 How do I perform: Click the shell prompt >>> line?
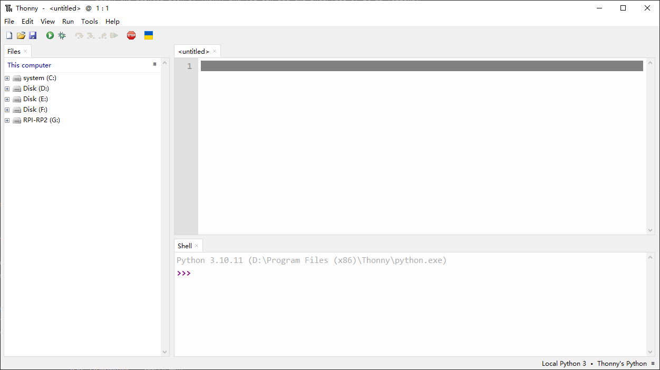coord(184,274)
